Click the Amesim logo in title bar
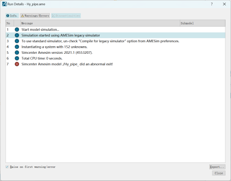This screenshot has width=231, height=181. 5,4
